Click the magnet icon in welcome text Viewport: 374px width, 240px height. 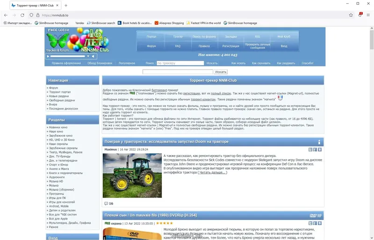point(280,98)
